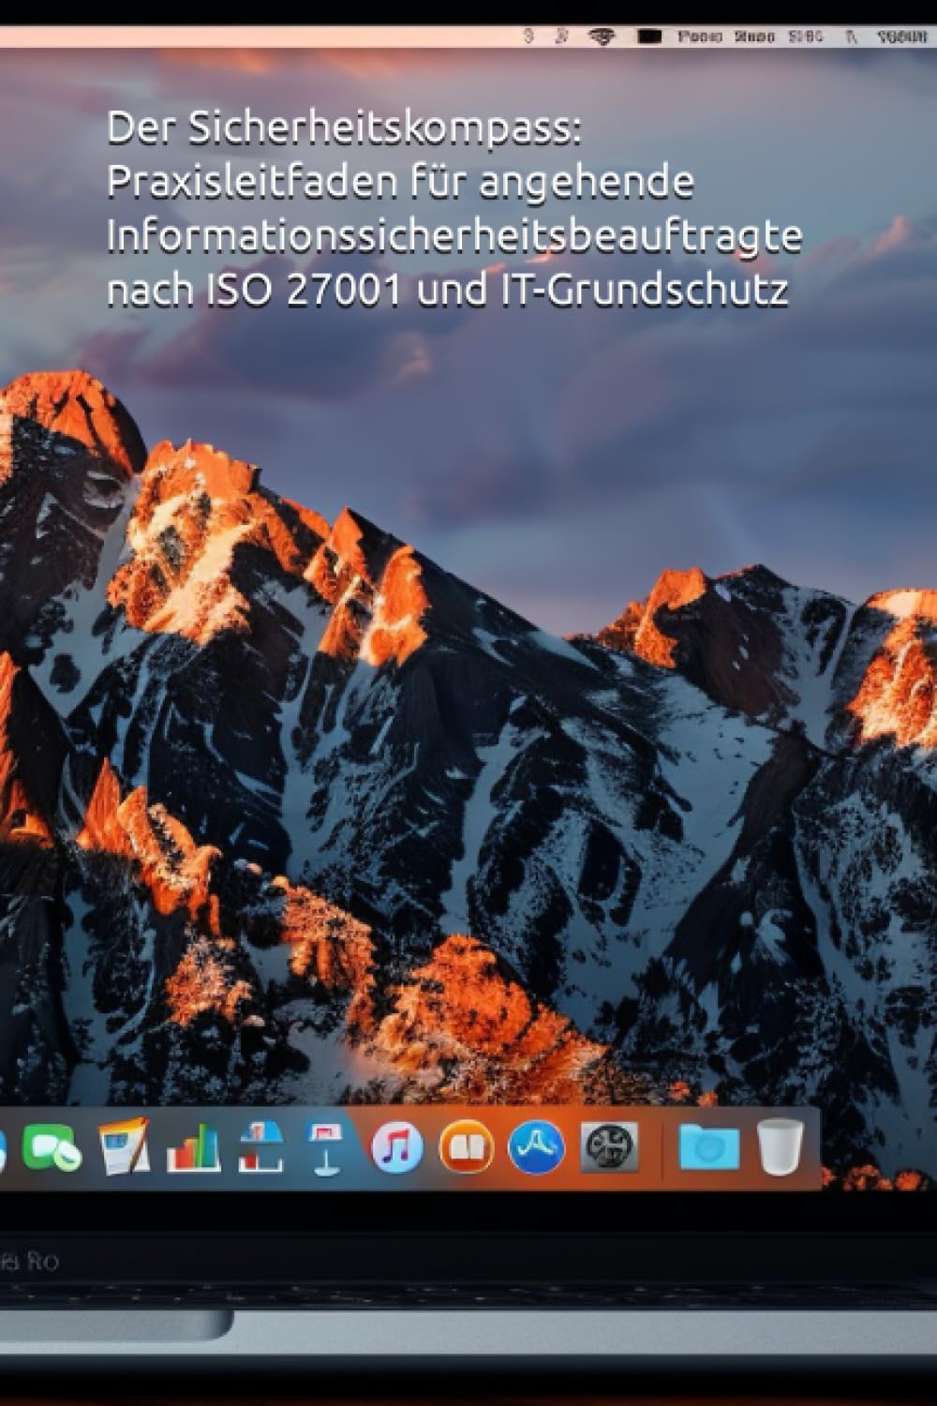Screen dimensions: 937x1406
Task: Click the Wi-Fi status menu icon
Action: [602, 37]
